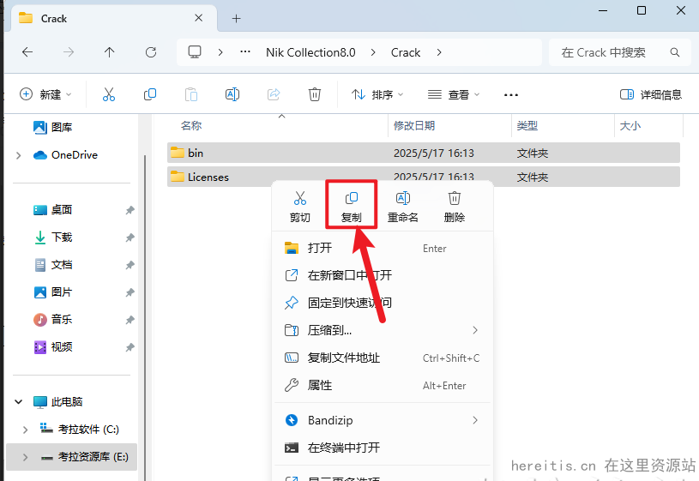699x481 pixels.
Task: Open the 查看 view dropdown
Action: click(x=454, y=94)
